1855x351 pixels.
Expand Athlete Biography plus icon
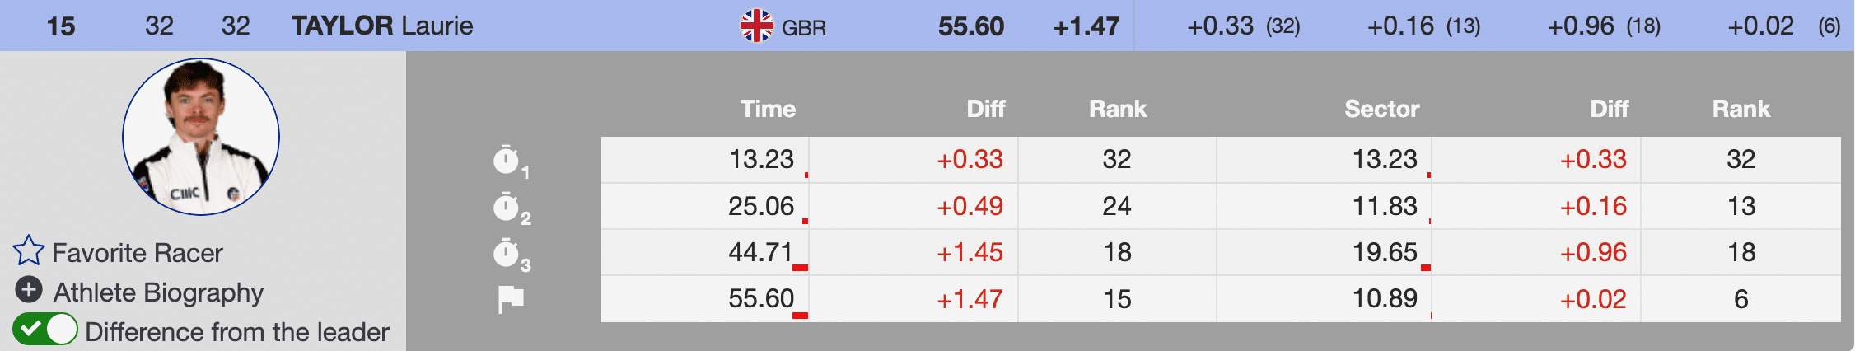click(x=29, y=290)
